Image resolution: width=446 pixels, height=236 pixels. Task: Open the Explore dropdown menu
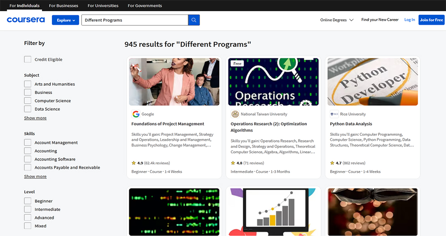[65, 20]
